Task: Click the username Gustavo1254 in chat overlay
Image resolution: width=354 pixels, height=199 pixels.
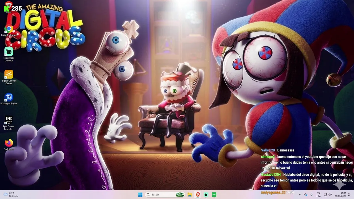Action: (x=271, y=175)
